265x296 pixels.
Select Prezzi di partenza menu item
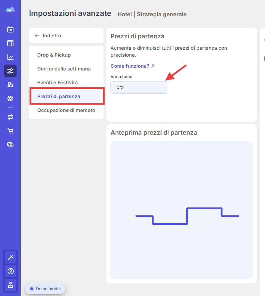click(x=66, y=96)
